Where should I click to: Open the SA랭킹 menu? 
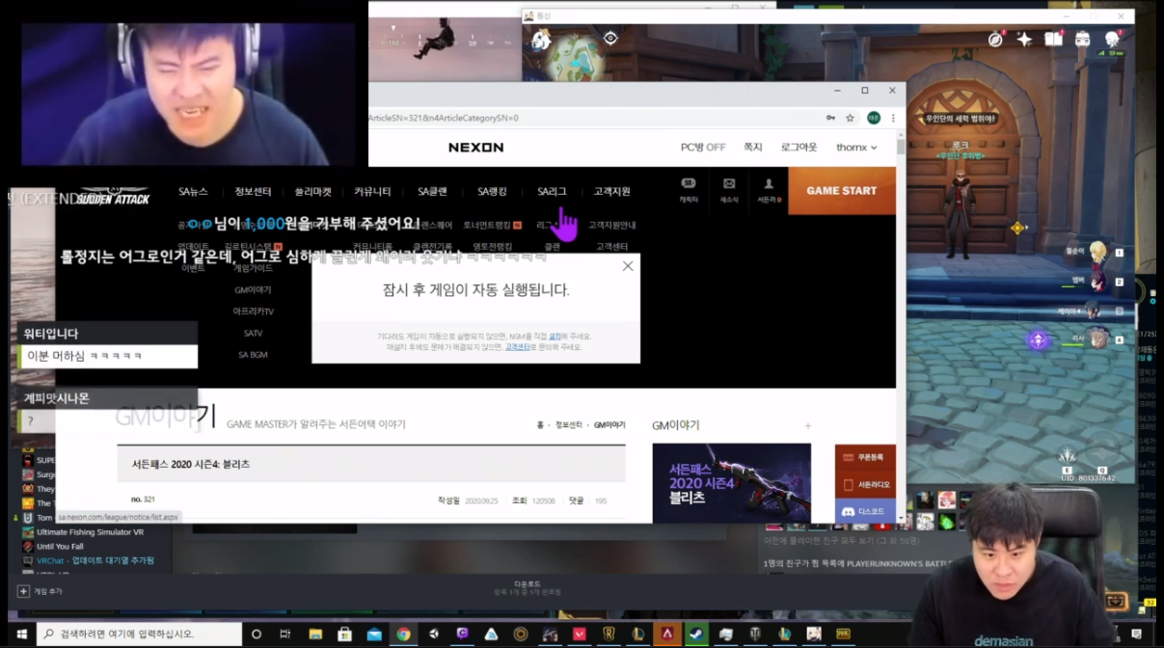492,192
